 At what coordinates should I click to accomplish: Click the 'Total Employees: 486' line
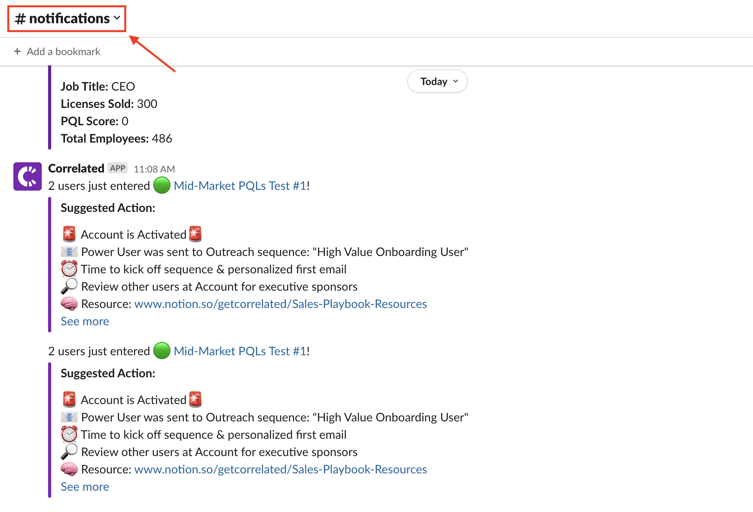click(x=116, y=138)
